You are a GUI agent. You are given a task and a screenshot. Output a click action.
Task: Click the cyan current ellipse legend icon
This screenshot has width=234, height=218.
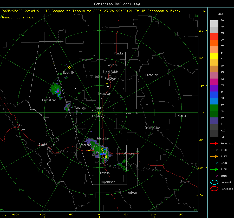click(214, 182)
